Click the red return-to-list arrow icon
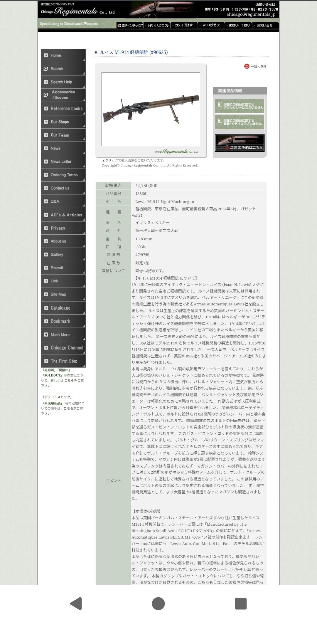This screenshot has width=317, height=622. [x=247, y=66]
